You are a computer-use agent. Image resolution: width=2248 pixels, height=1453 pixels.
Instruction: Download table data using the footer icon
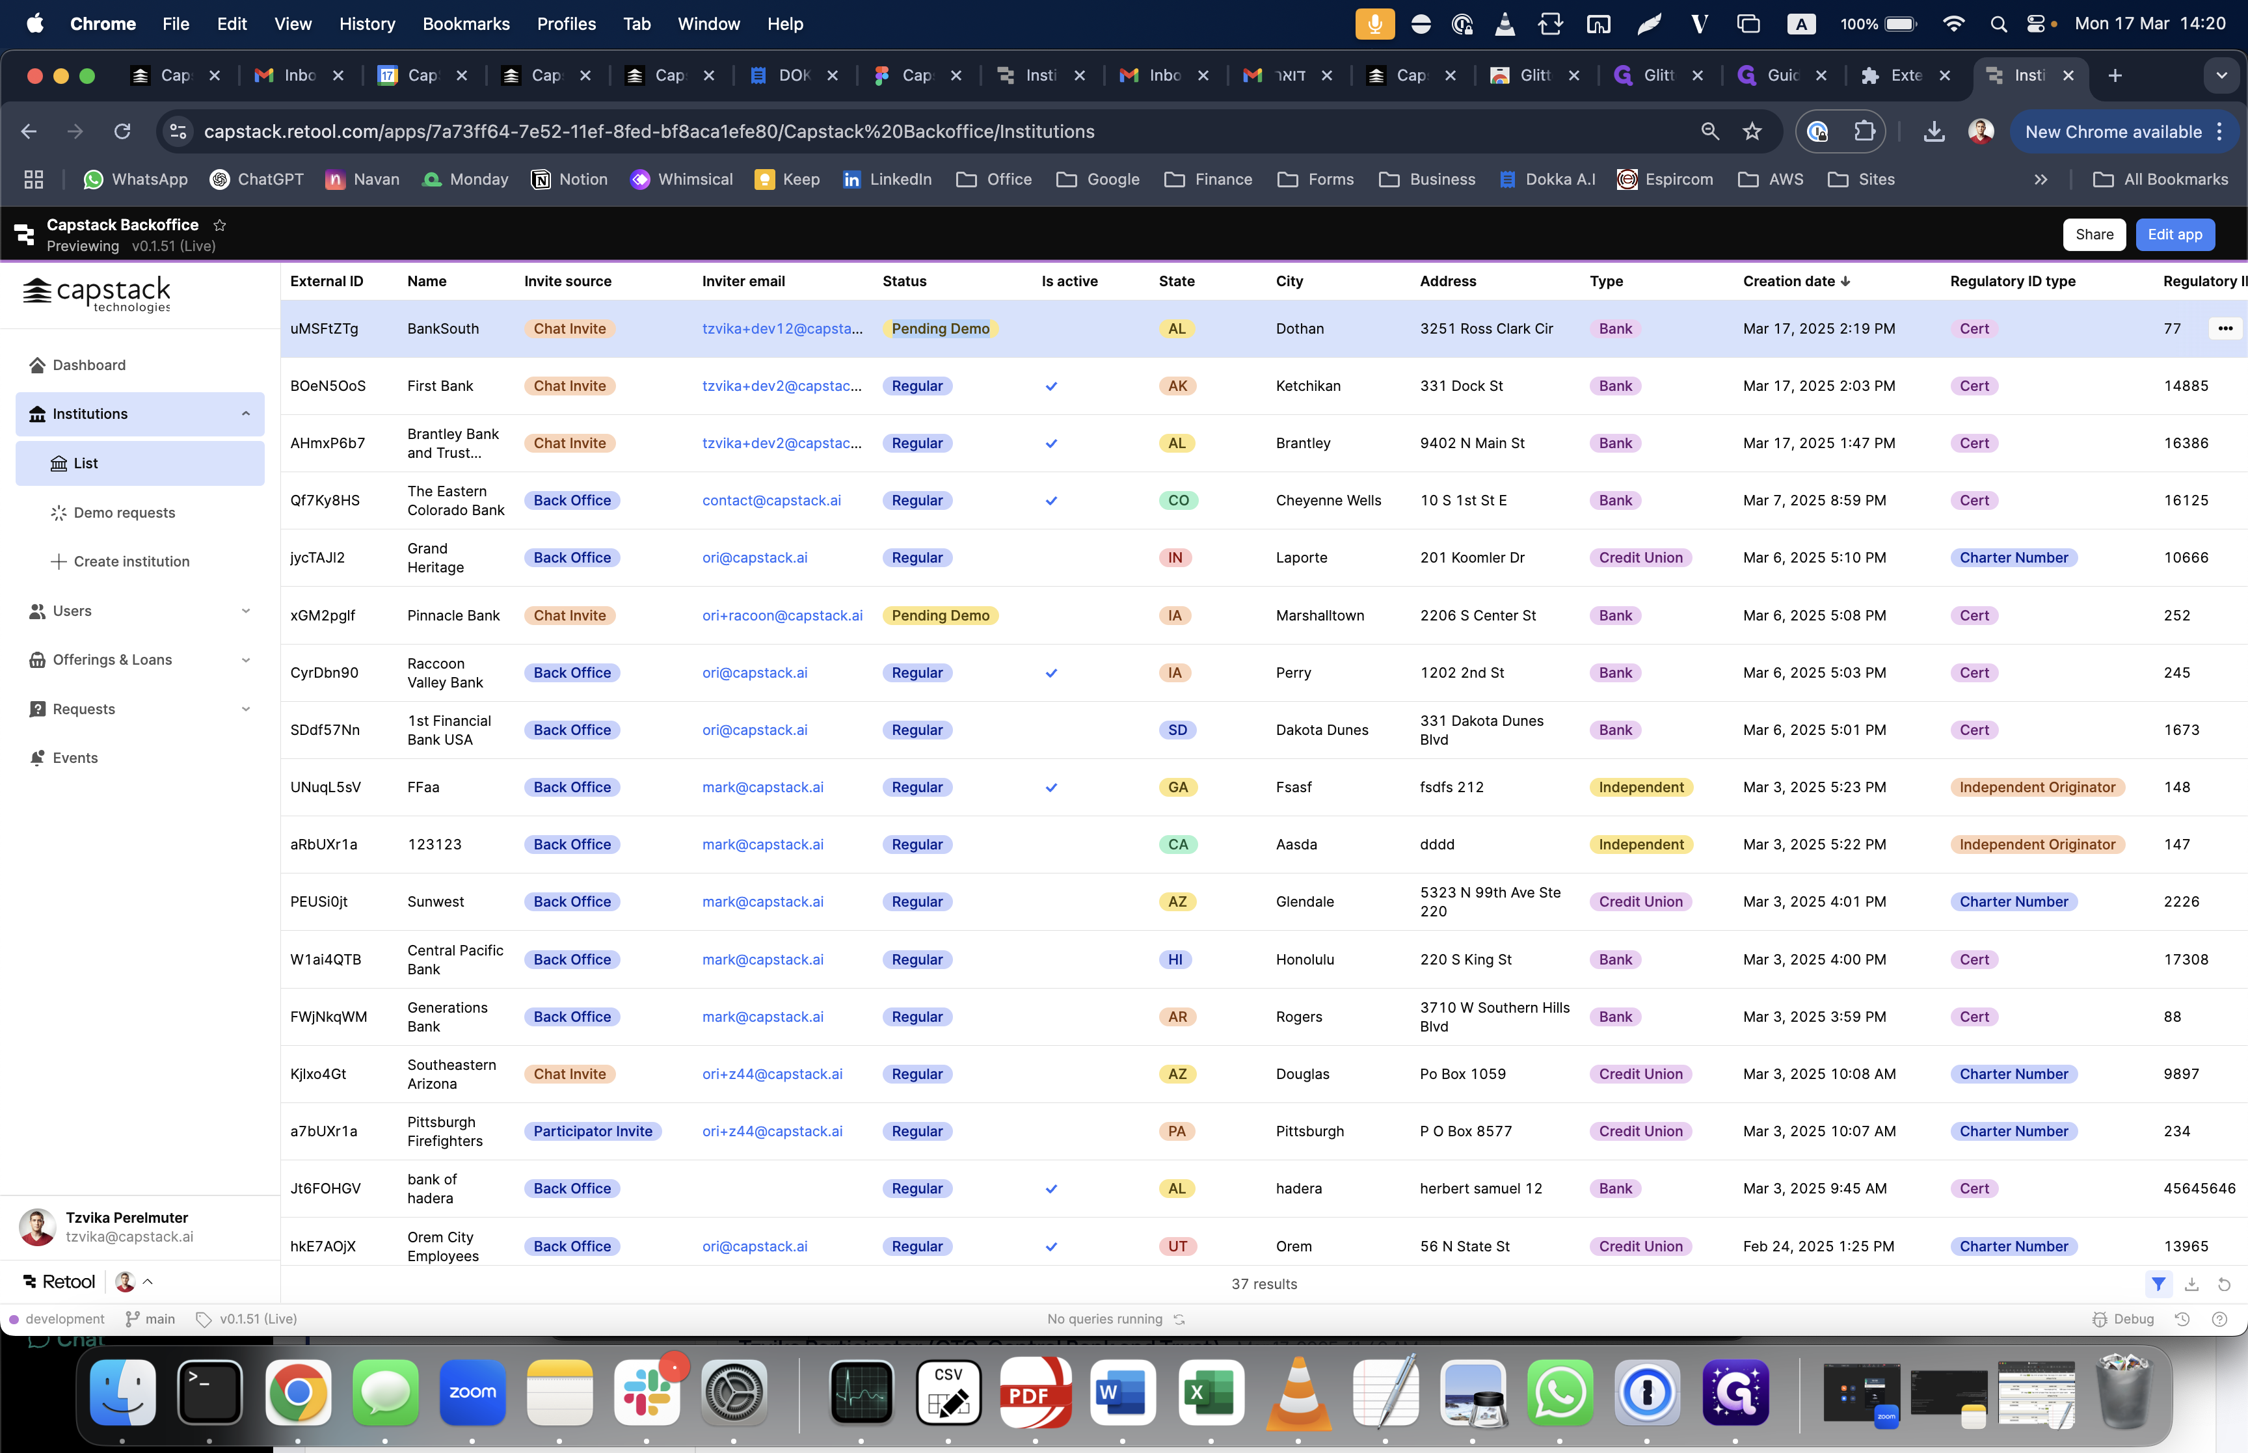2191,1284
